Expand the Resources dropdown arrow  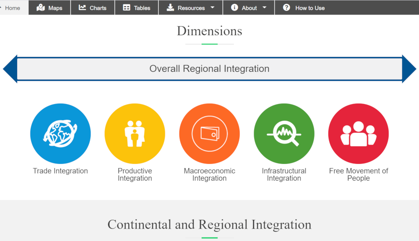pos(213,7)
